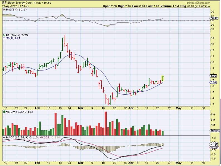Click the Open 7.00 value
Image resolution: width=221 pixels, height=166 pixels.
tap(110, 6)
